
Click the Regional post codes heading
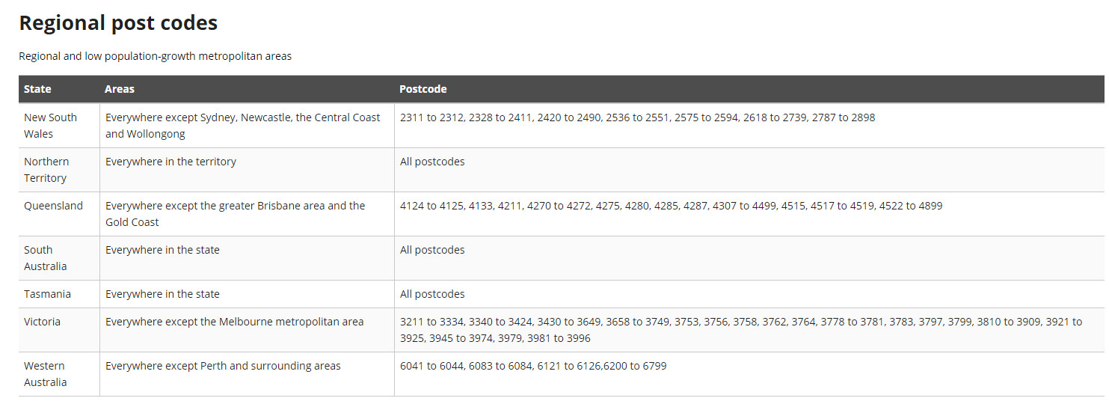(x=118, y=23)
